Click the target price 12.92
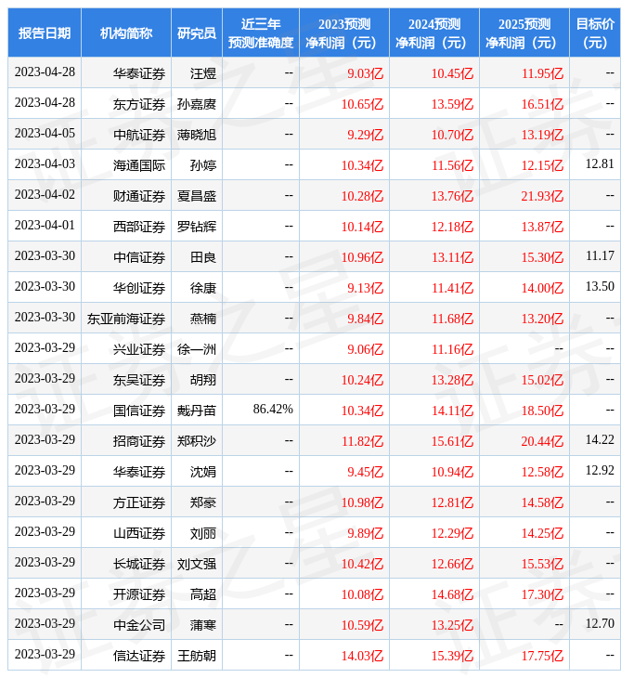 click(600, 471)
